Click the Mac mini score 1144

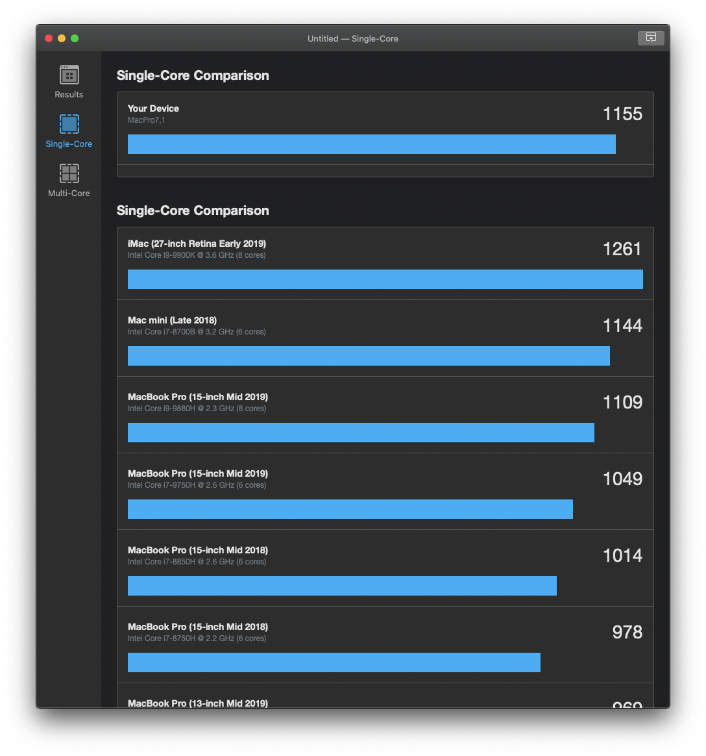(x=623, y=326)
